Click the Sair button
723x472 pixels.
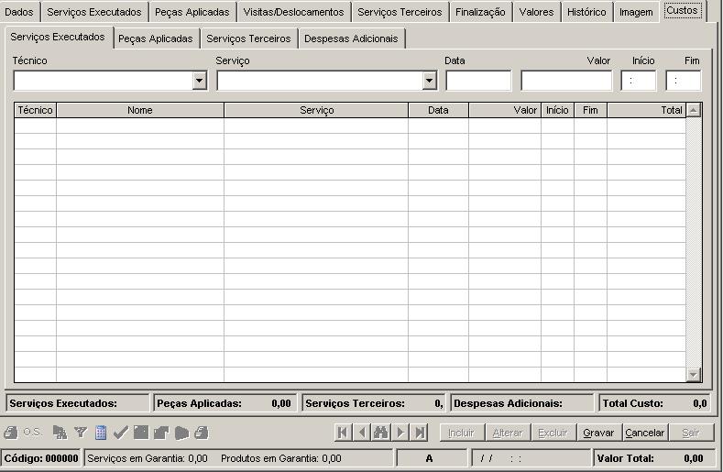coord(691,433)
